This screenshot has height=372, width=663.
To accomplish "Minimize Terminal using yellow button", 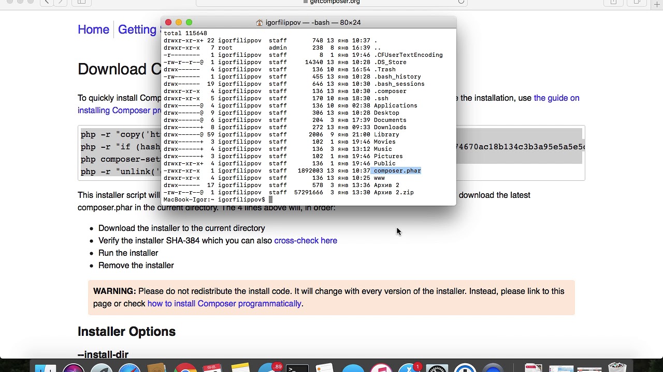I will 179,22.
